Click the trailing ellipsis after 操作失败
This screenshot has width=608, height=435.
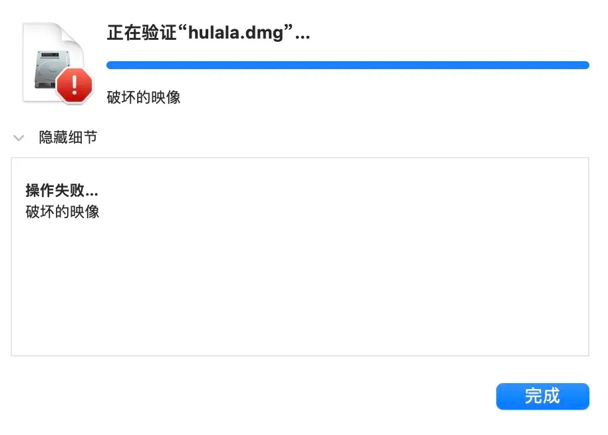click(x=92, y=193)
